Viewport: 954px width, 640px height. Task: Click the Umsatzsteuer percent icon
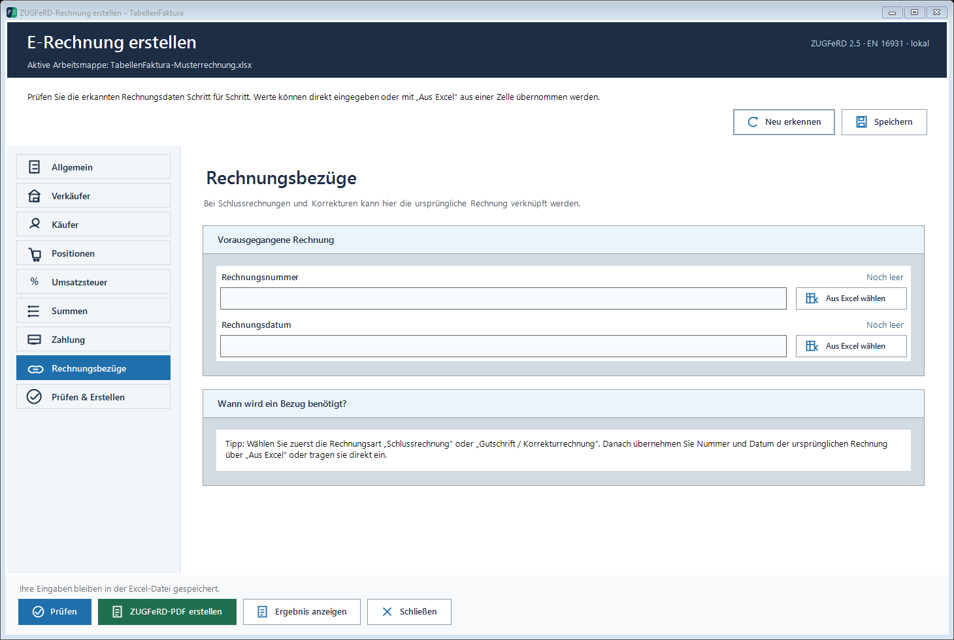pyautogui.click(x=35, y=281)
